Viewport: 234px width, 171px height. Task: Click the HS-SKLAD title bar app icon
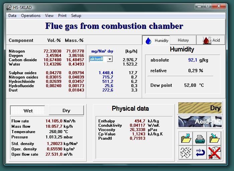(9, 7)
